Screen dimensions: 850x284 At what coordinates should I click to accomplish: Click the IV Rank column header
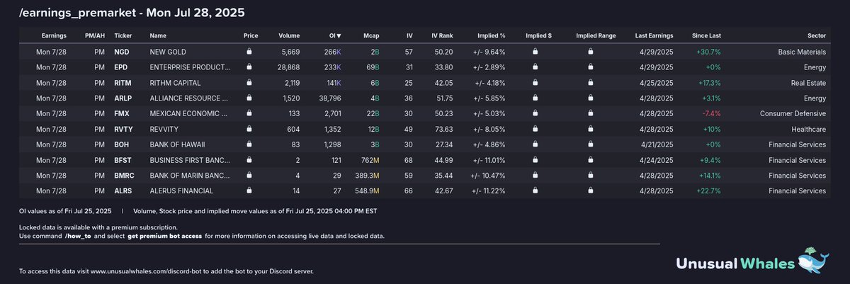(x=442, y=35)
